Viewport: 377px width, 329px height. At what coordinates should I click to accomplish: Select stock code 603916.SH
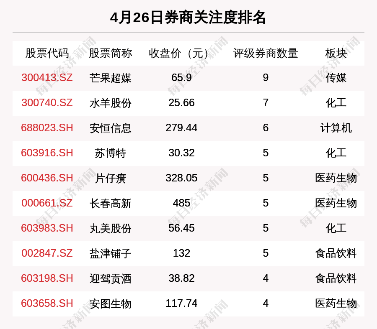point(47,153)
